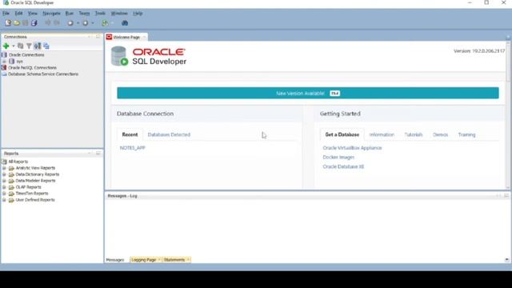Click the Oracle SQL Developer database logo
Screen dimensions: 512x288
tap(119, 56)
